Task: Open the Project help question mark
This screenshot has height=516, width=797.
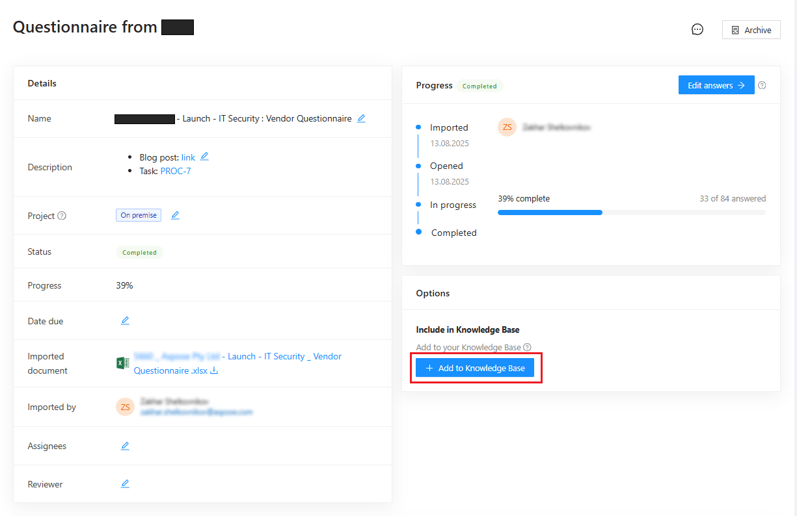Action: click(x=61, y=216)
